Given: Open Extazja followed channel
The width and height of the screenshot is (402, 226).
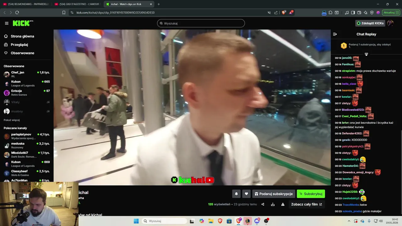Looking at the screenshot, I should click(x=27, y=93).
